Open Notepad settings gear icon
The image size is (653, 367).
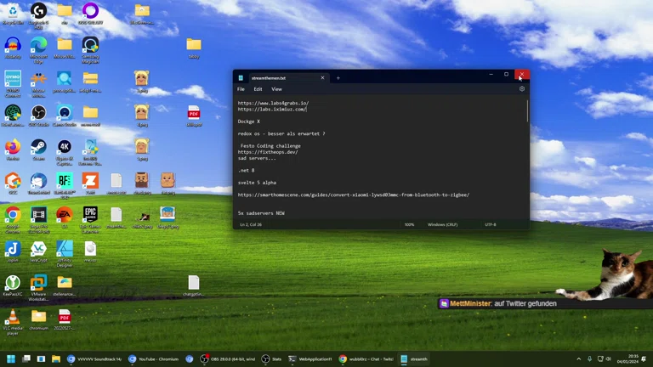(522, 89)
